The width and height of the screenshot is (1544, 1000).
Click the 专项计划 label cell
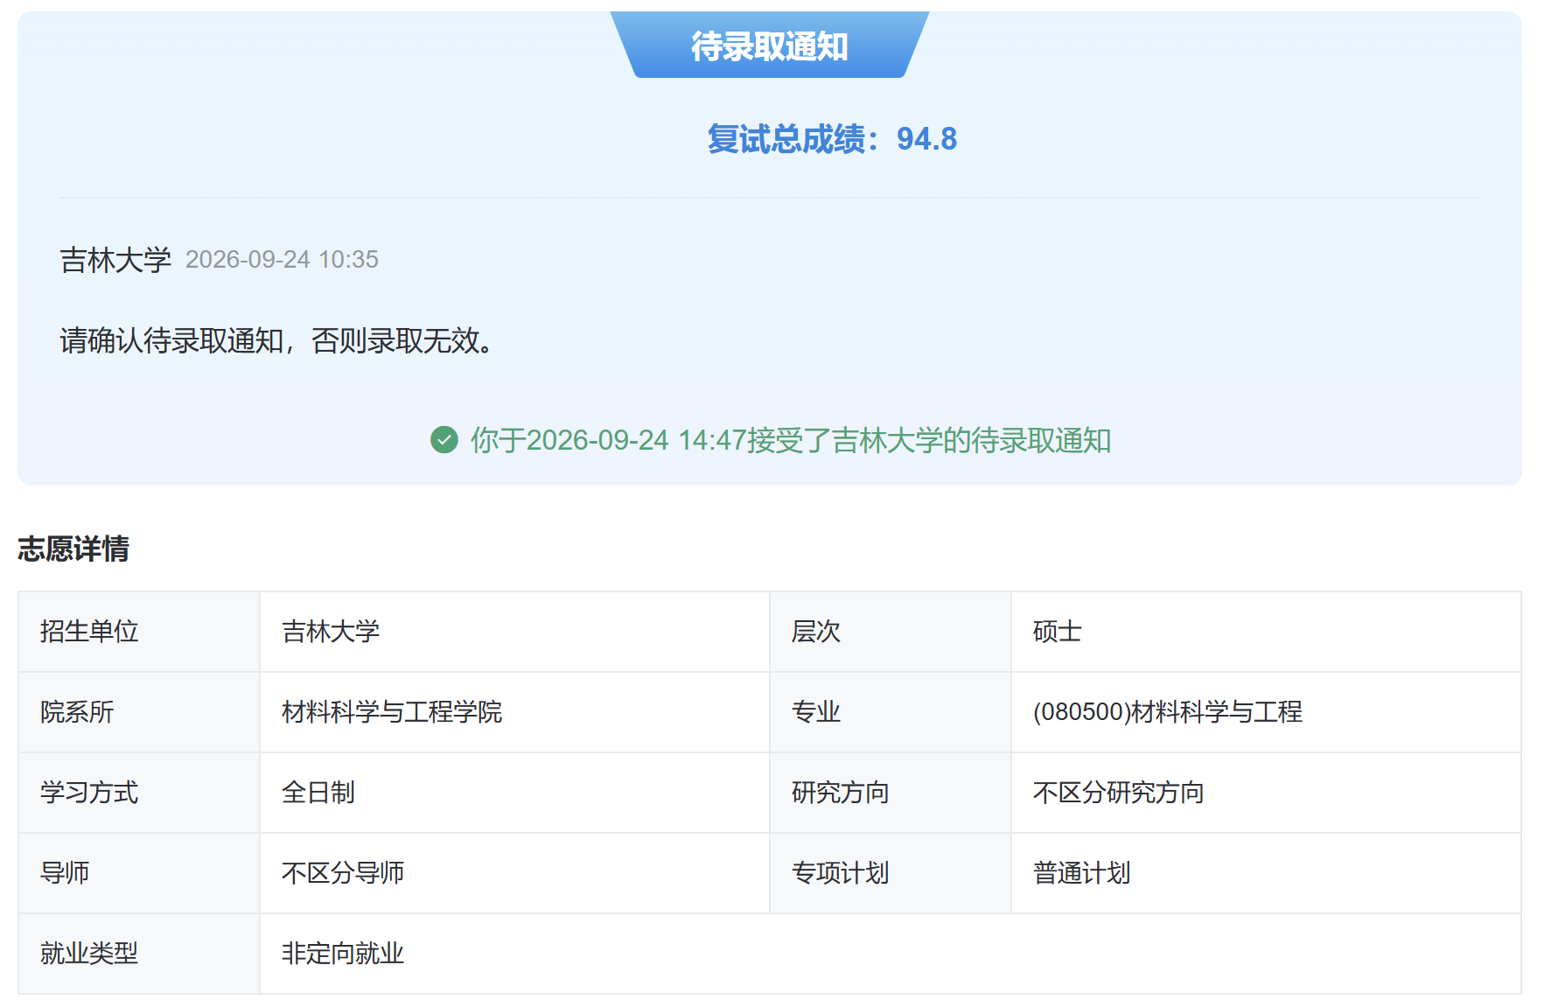point(891,873)
